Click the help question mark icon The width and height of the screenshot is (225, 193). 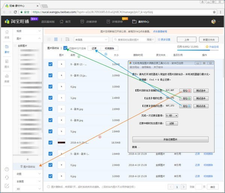(x=7, y=169)
